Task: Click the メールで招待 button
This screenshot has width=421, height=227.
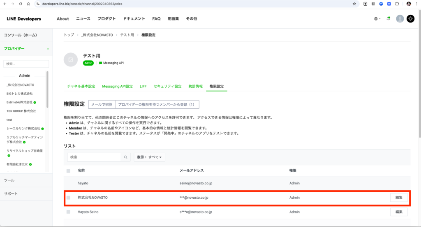Action: pyautogui.click(x=102, y=104)
